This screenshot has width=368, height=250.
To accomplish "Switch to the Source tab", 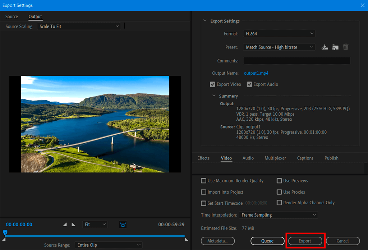I will [x=11, y=17].
